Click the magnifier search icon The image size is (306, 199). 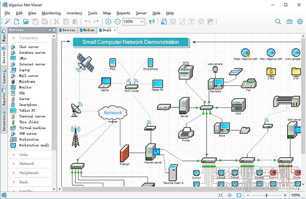point(278,21)
